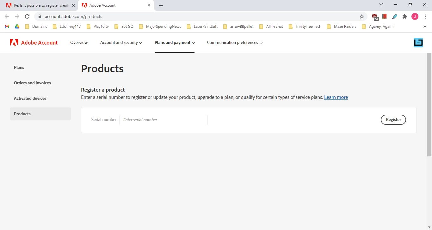Expand Communication preferences menu
The width and height of the screenshot is (432, 230).
tap(235, 43)
